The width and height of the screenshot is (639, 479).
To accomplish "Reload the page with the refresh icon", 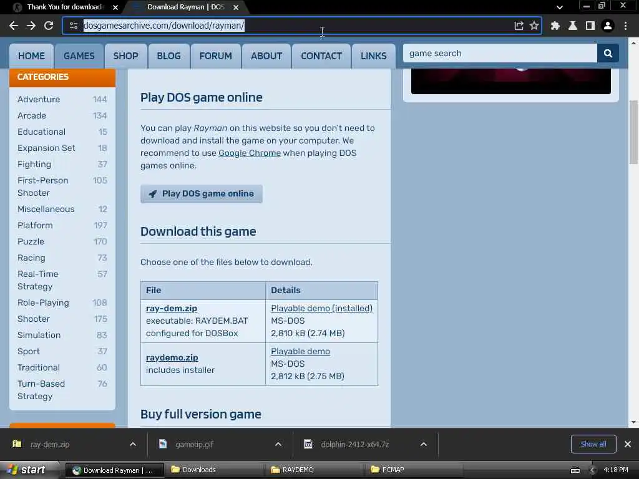I will tap(49, 26).
